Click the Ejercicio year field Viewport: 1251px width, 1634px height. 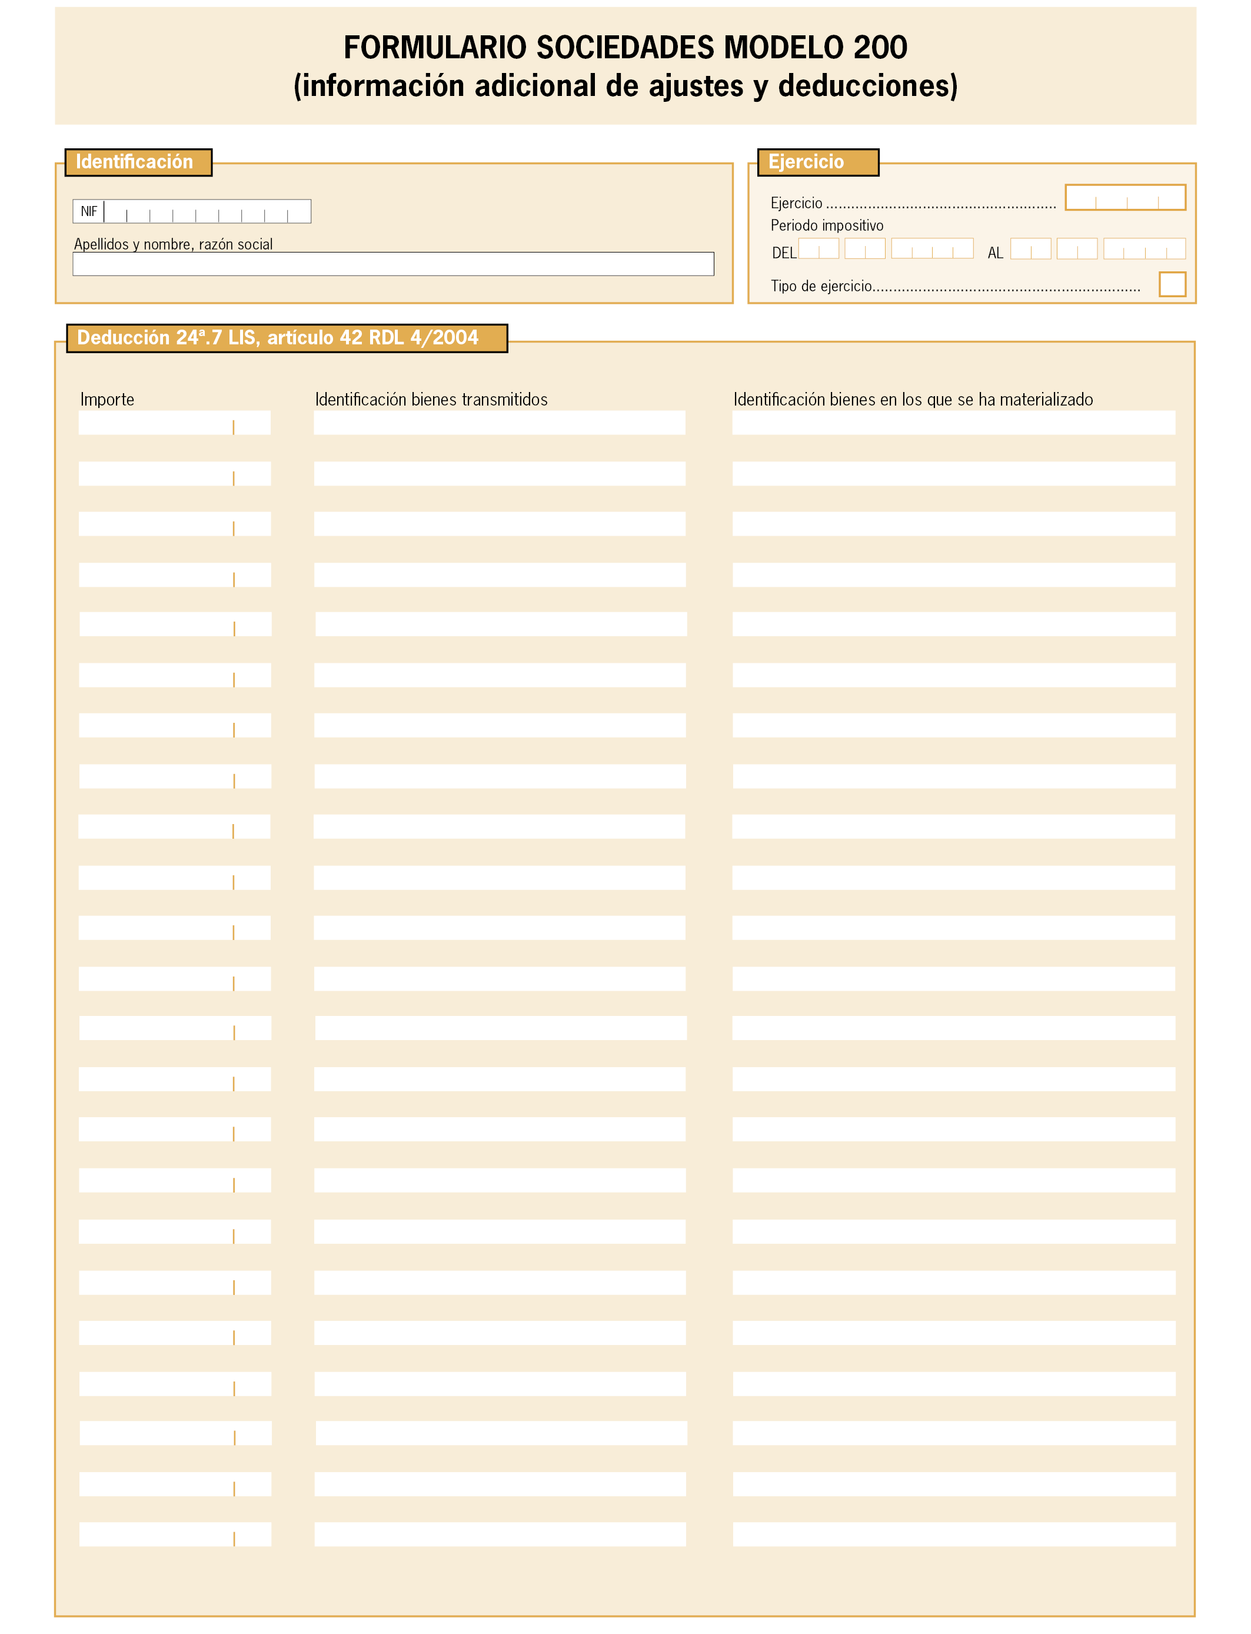(x=1125, y=197)
